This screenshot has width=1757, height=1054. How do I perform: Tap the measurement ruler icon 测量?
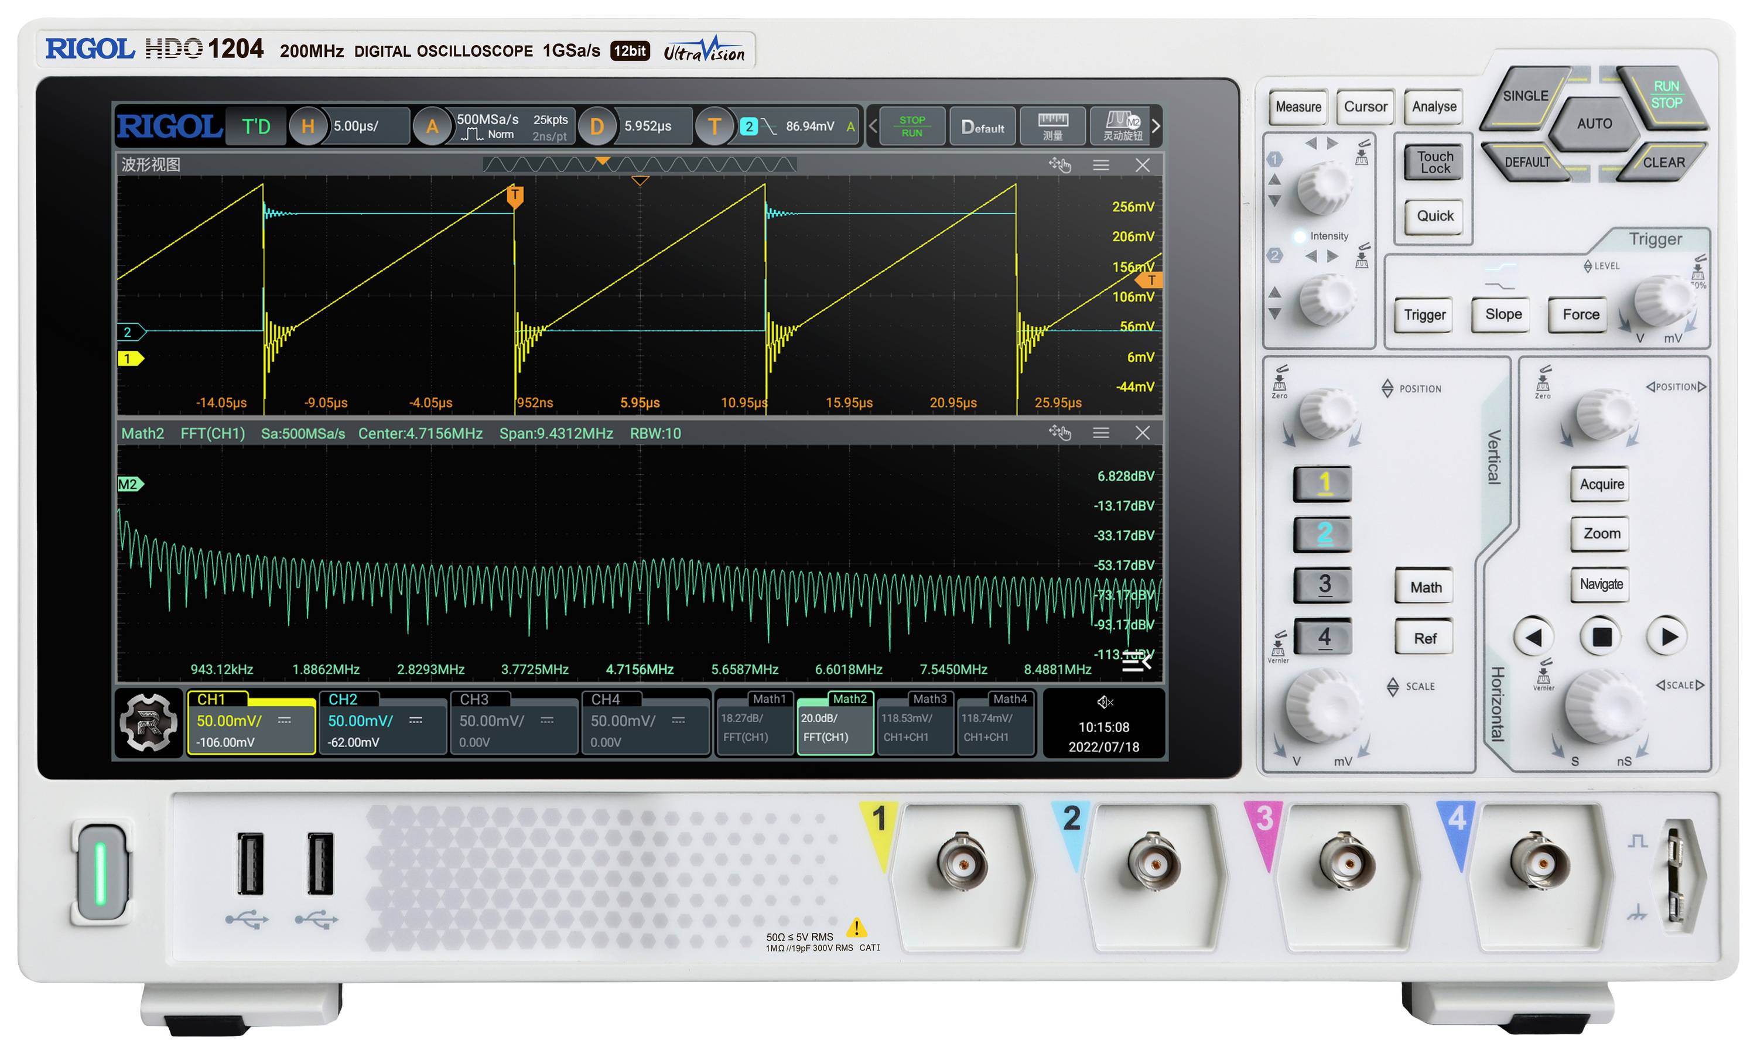pos(1052,126)
